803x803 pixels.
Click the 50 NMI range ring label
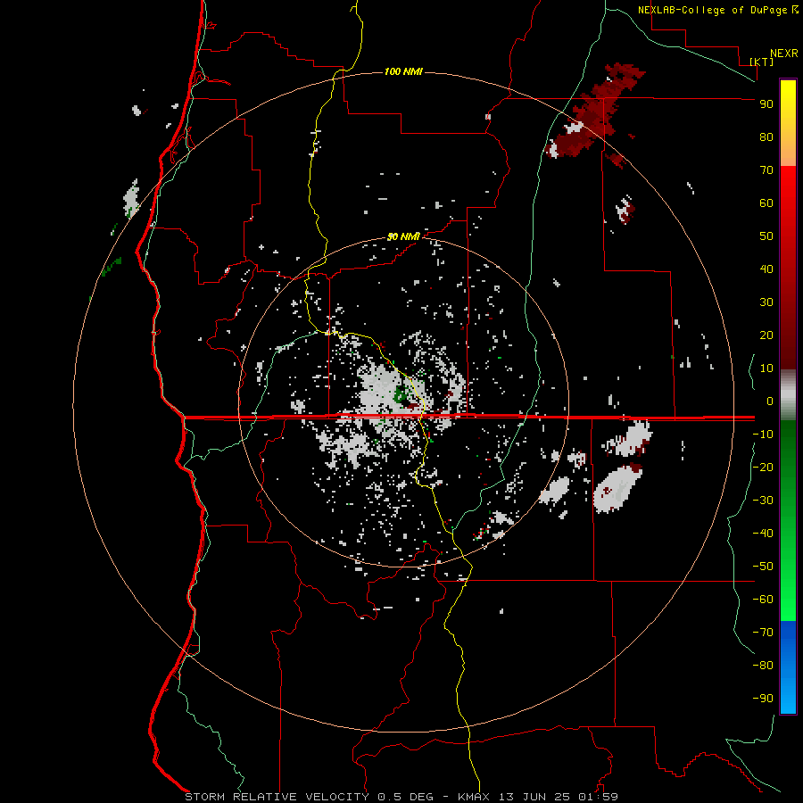pos(403,236)
